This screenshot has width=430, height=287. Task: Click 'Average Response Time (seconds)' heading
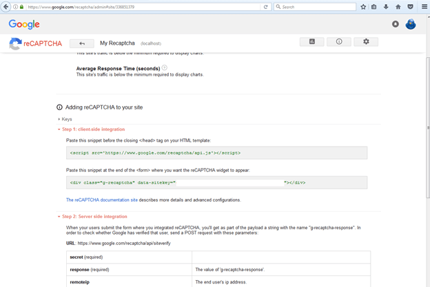[119, 68]
